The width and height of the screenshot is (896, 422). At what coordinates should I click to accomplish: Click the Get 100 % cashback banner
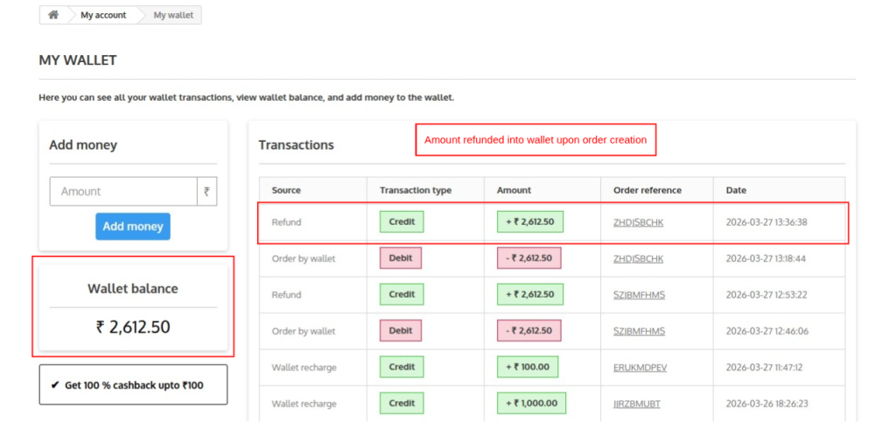[x=133, y=385]
